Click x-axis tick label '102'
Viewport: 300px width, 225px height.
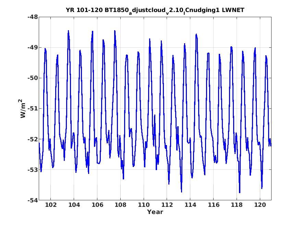click(51, 205)
